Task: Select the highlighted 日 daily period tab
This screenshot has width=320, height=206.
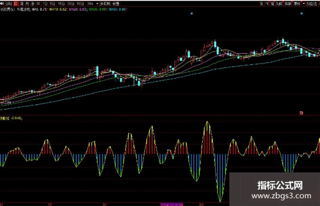Action: (16, 3)
